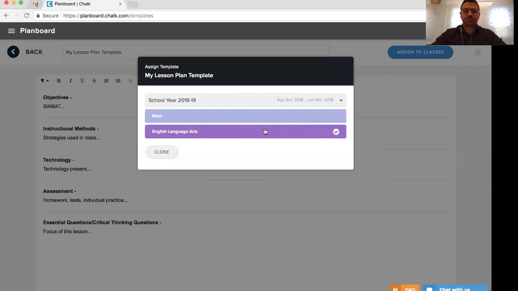Toggle underline formatting in editor toolbar
518x291 pixels.
(83, 81)
